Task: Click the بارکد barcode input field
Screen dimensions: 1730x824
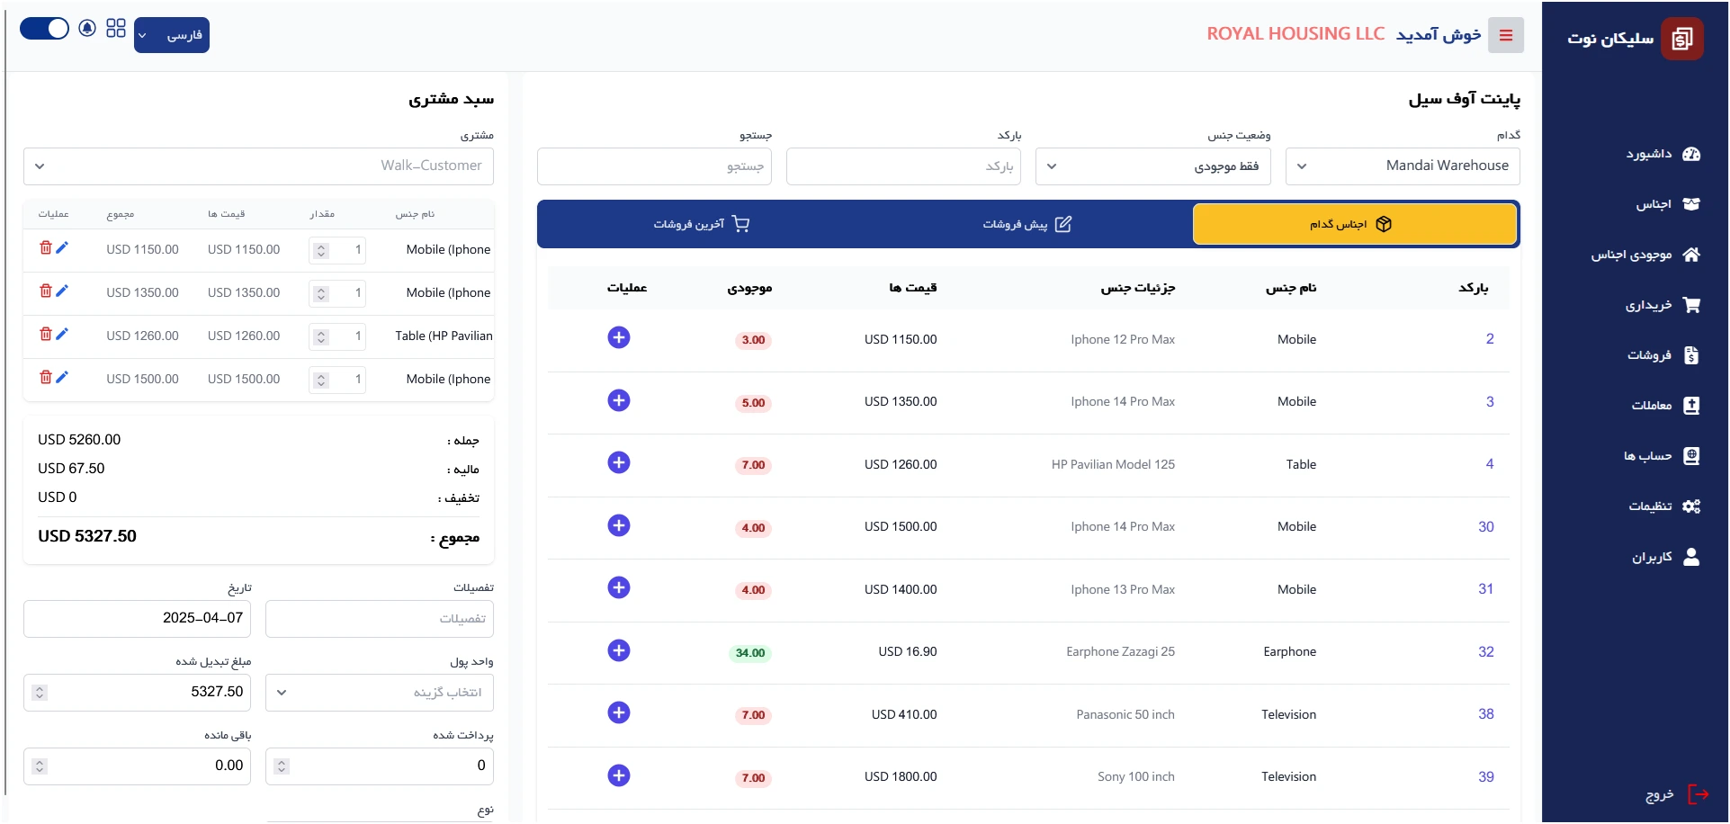Action: point(903,166)
